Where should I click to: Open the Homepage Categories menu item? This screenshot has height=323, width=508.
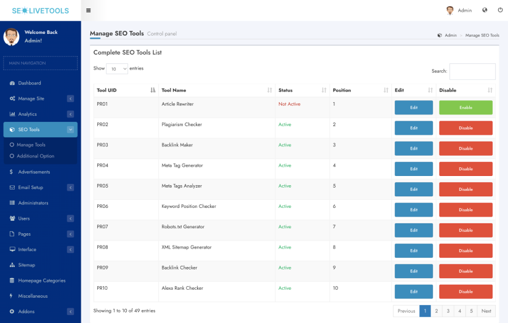[x=41, y=281]
